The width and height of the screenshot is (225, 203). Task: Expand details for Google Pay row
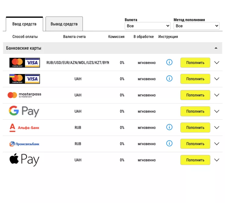pyautogui.click(x=217, y=111)
